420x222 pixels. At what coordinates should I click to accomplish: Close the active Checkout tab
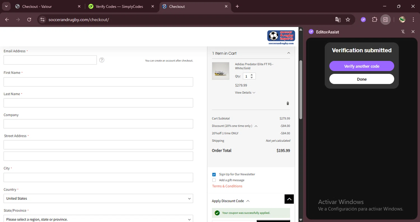coord(226,6)
